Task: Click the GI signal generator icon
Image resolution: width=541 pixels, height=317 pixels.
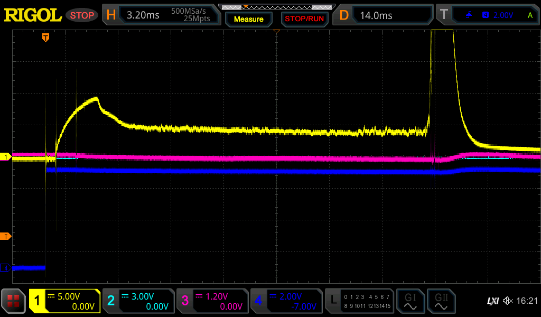Action: tap(410, 301)
